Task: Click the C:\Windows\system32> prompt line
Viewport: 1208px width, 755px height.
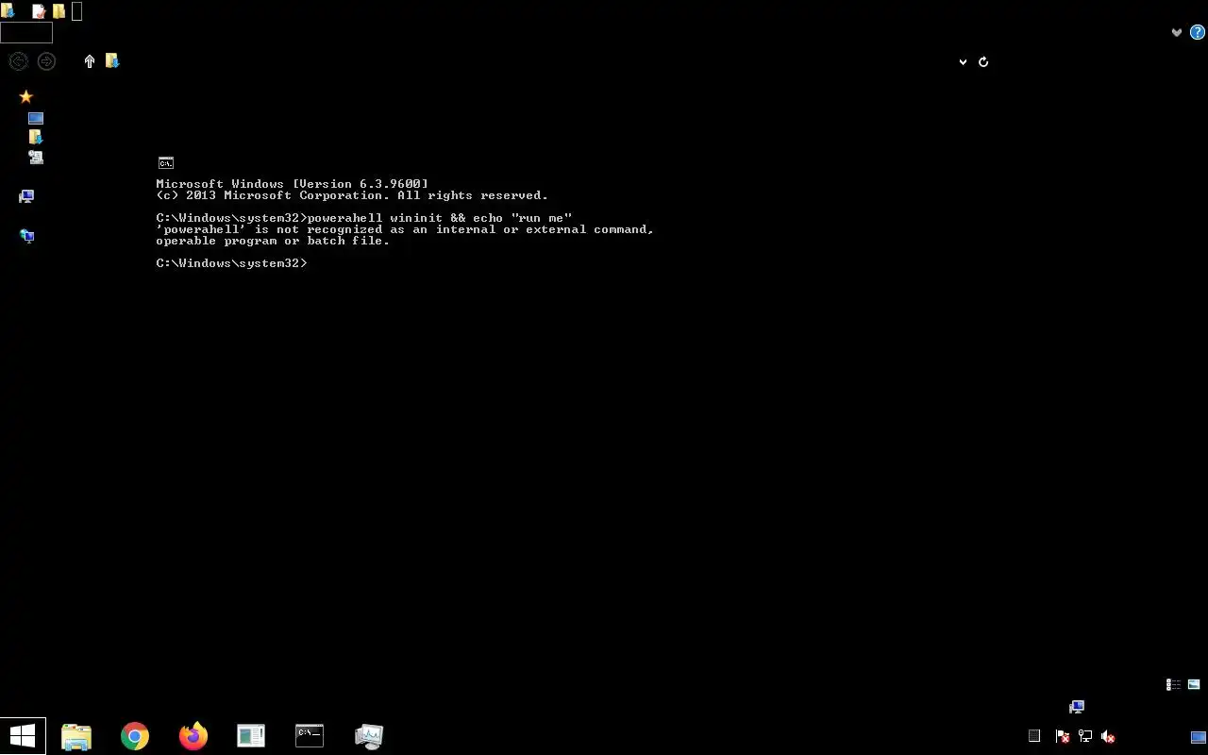Action: point(232,263)
